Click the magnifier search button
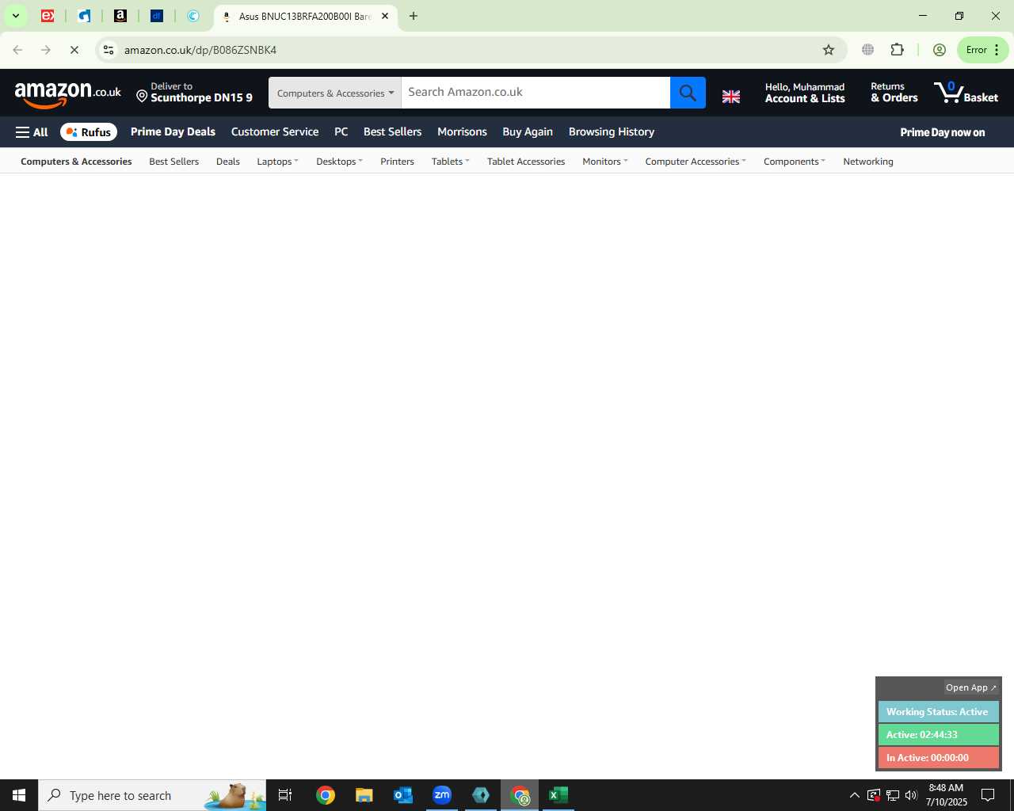Screen dimensions: 1014x811 point(688,93)
